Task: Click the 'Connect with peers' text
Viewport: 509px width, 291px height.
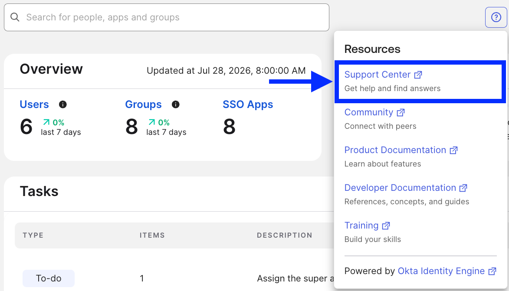Action: pos(380,126)
